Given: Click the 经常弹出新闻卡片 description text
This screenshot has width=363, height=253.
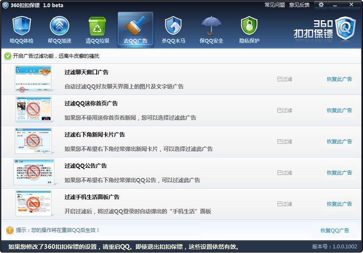Looking at the screenshot, I should pyautogui.click(x=138, y=149).
